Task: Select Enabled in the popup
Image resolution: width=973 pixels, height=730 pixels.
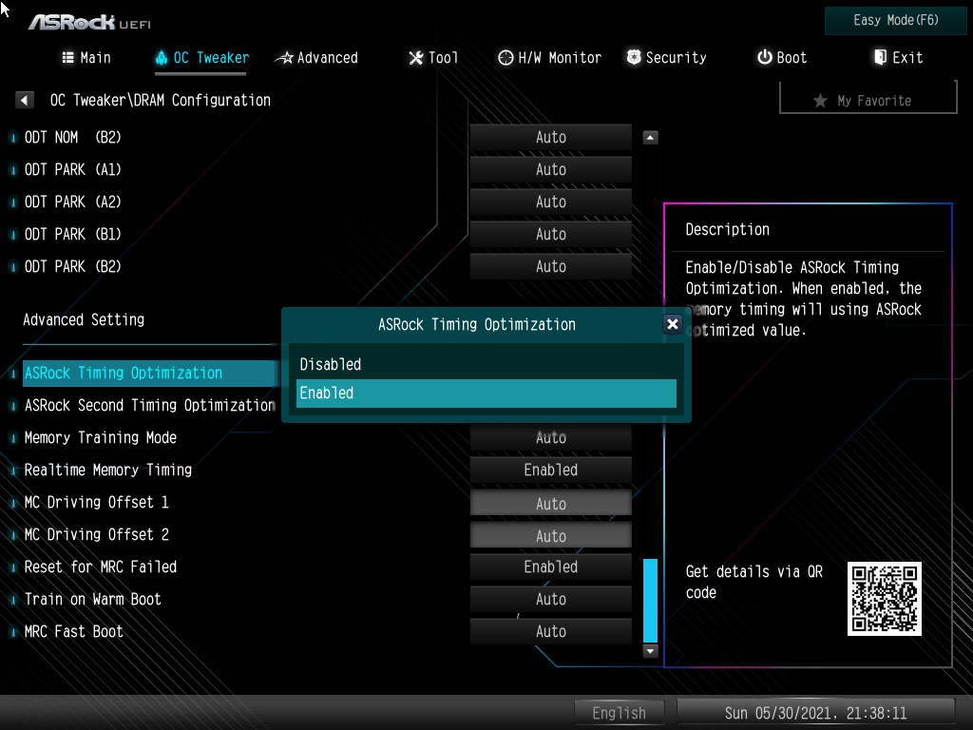Action: click(486, 393)
